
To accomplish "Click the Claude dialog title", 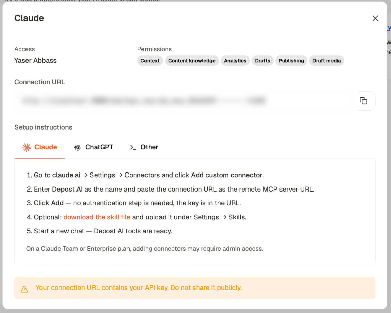I will coord(29,18).
